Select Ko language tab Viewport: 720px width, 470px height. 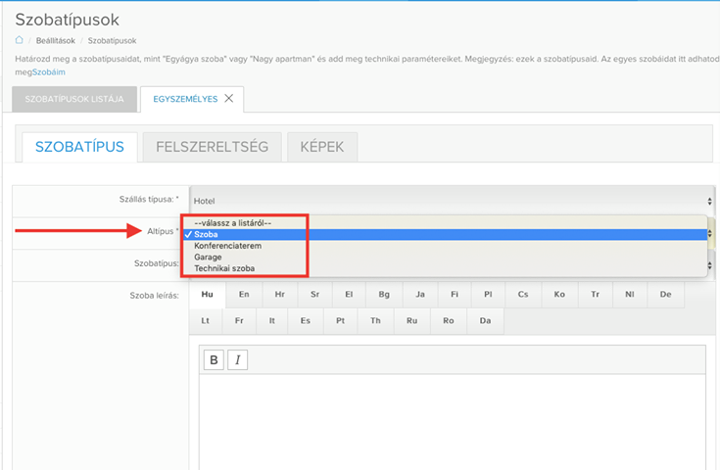(x=559, y=295)
